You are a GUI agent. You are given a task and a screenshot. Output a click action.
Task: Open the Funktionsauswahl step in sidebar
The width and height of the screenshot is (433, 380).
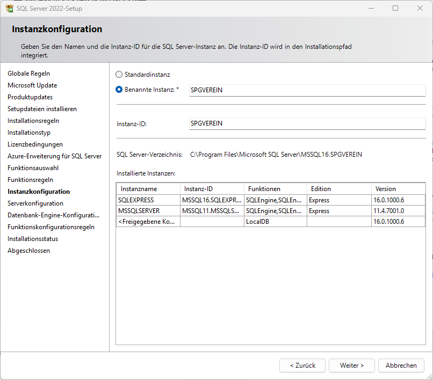(33, 168)
